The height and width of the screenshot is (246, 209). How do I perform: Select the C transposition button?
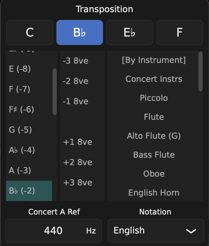coord(30,32)
